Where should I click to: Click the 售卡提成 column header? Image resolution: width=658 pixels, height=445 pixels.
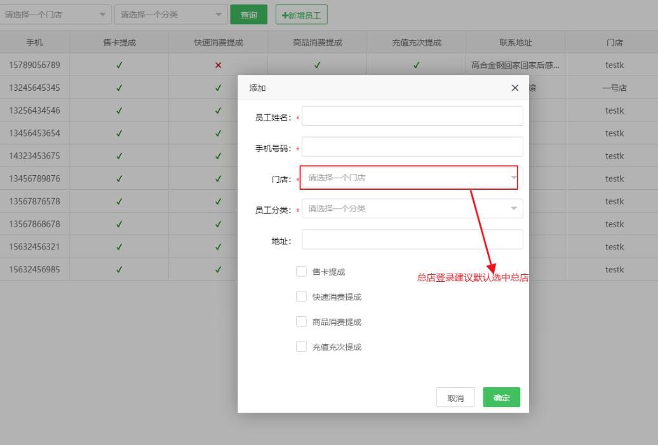119,43
